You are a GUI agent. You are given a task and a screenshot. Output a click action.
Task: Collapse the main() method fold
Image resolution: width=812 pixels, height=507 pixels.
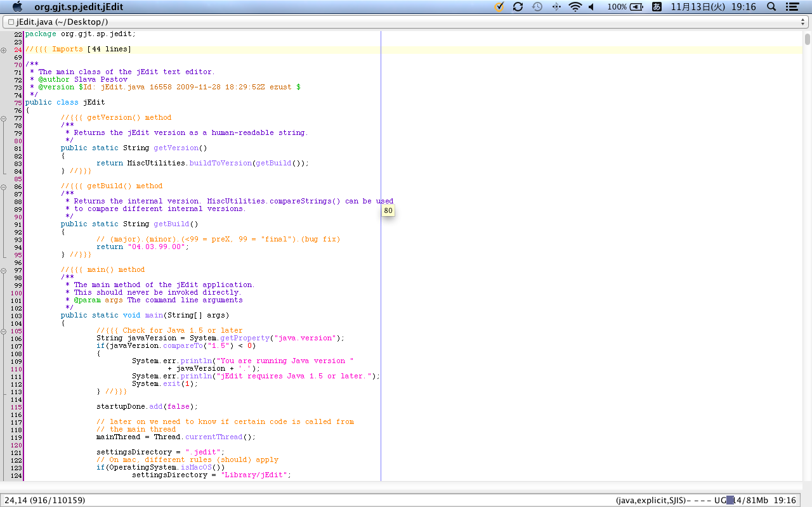click(4, 270)
